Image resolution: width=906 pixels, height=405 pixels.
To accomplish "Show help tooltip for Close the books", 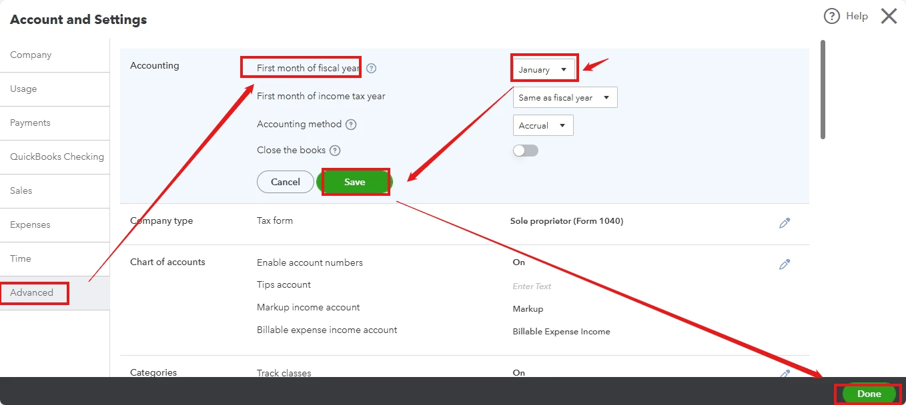I will point(335,151).
